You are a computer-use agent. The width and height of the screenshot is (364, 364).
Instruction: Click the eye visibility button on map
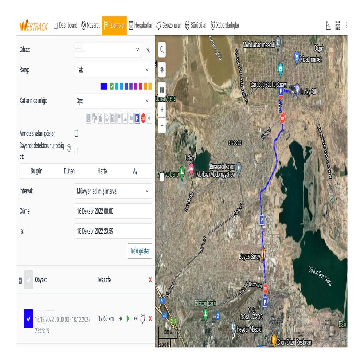162,70
